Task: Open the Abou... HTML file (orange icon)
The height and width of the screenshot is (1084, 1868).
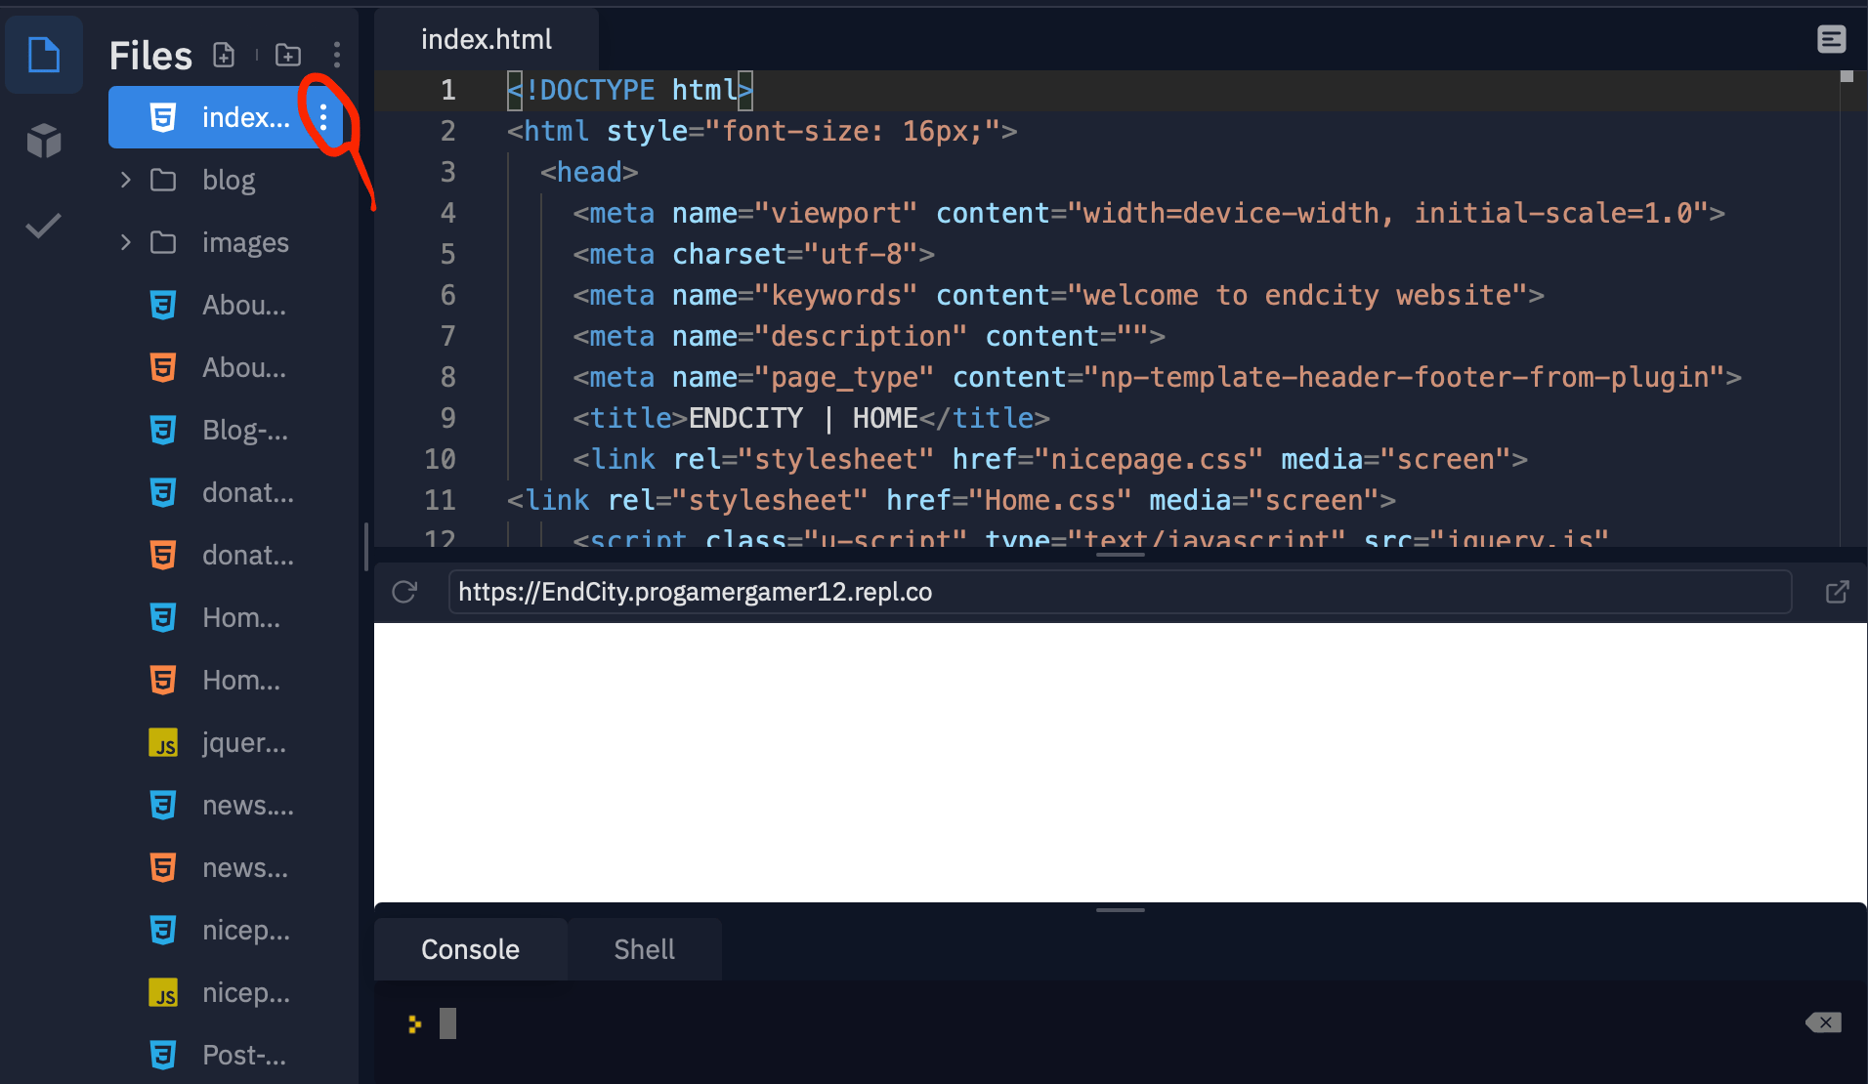Action: click(225, 367)
